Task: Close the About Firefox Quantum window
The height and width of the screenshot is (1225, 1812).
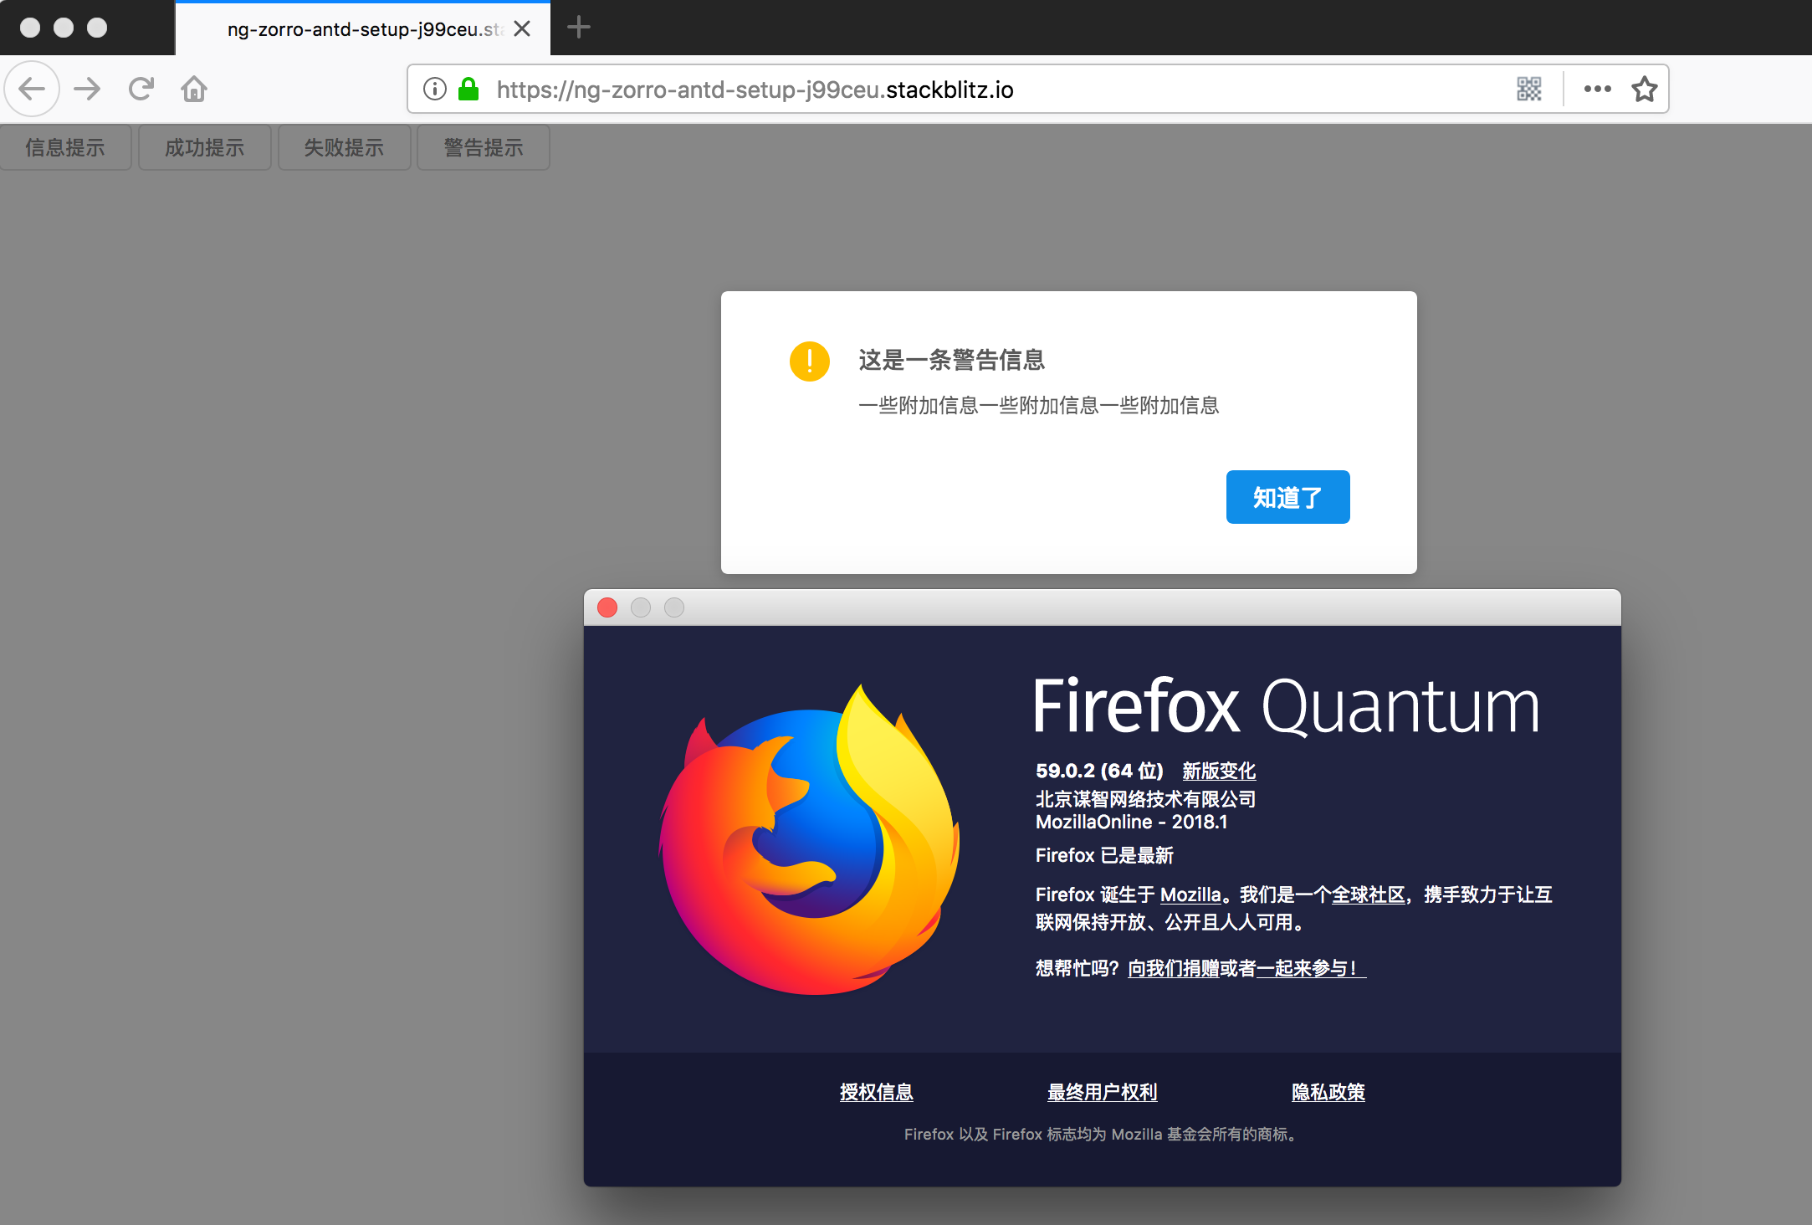Action: pos(607,607)
